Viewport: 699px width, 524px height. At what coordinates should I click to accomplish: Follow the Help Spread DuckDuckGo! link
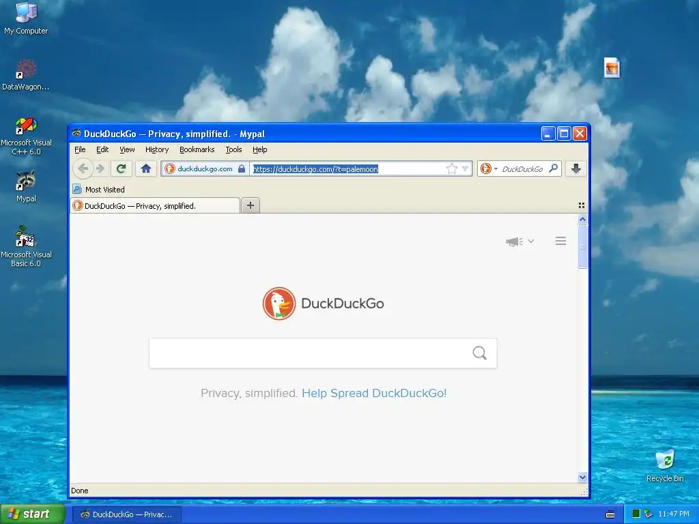pos(374,393)
